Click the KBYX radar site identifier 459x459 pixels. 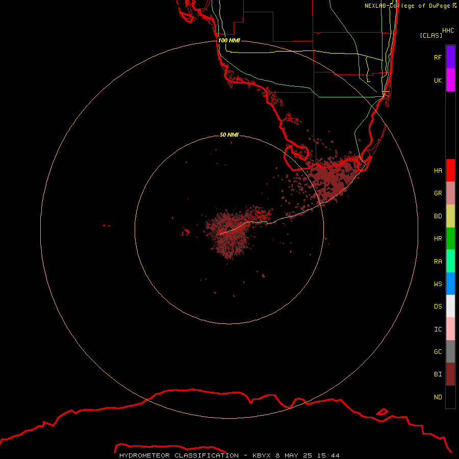coord(262,455)
